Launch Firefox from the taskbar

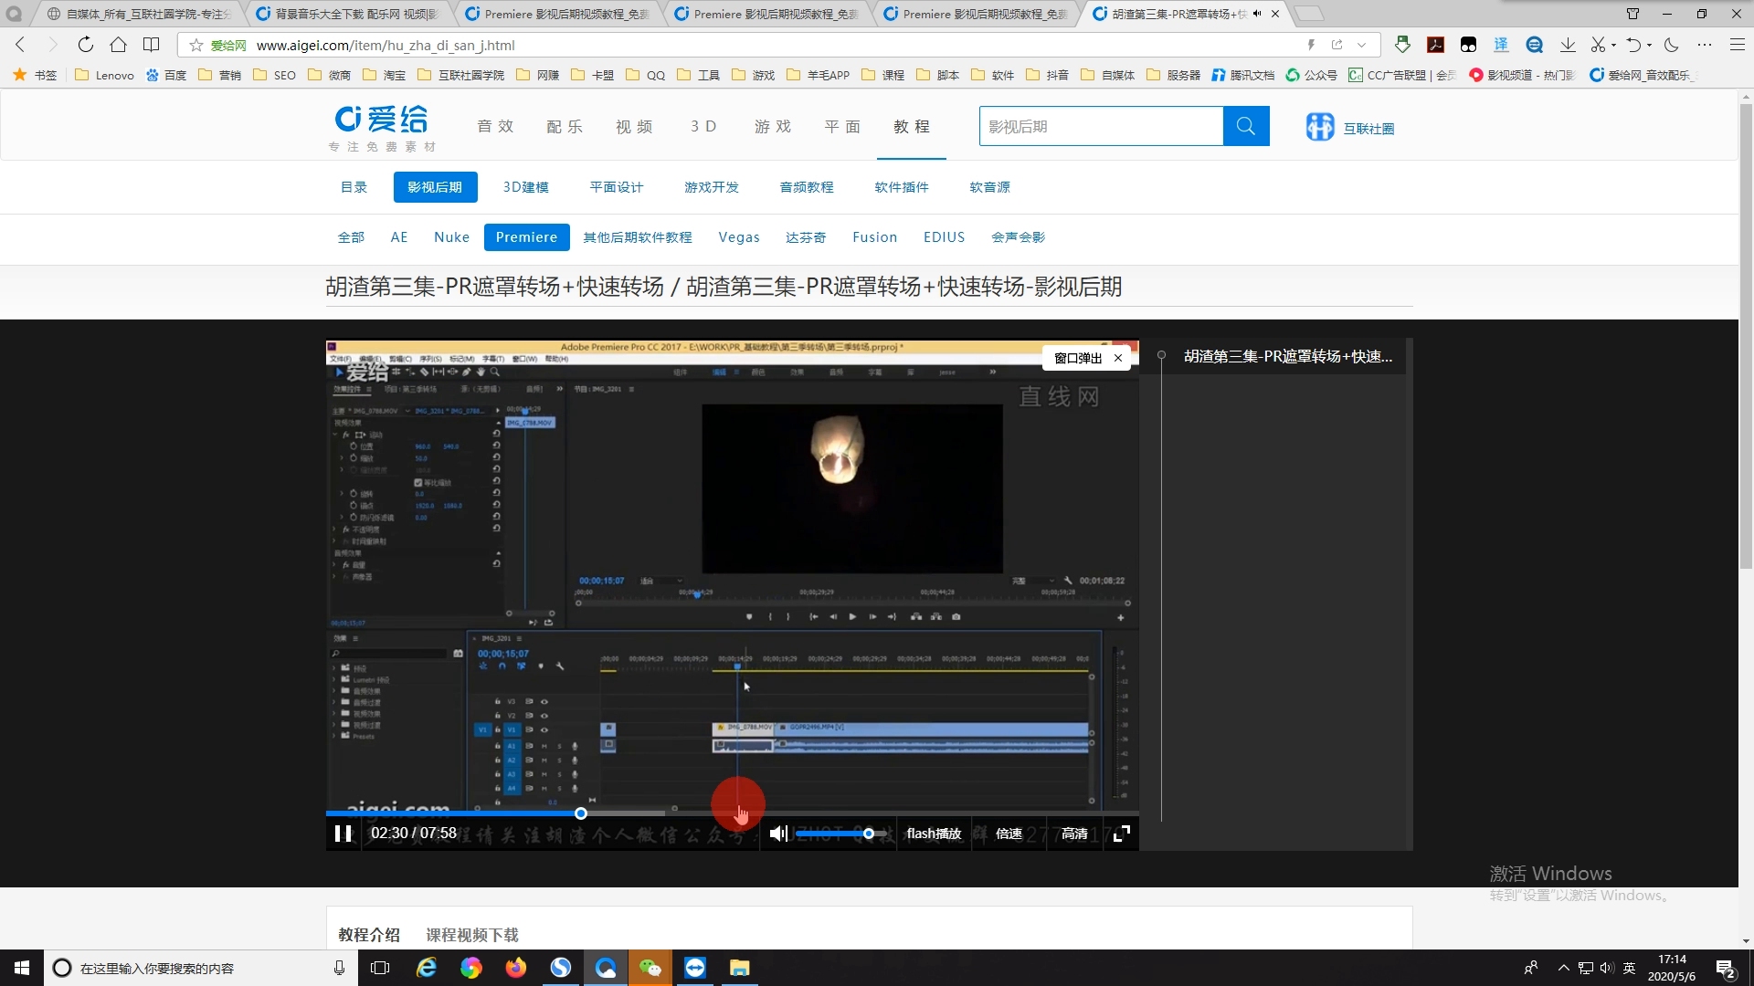[516, 968]
